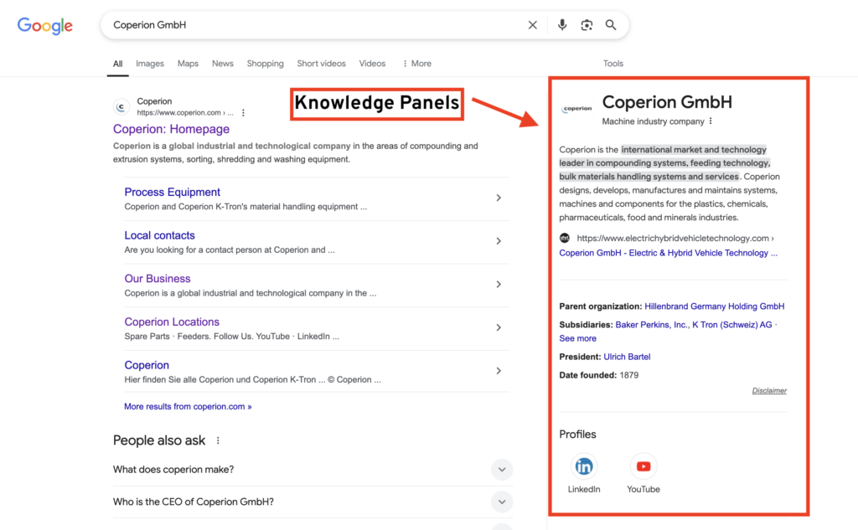The width and height of the screenshot is (858, 530).
Task: Open three-dot menu beside People also ask
Action: point(218,440)
